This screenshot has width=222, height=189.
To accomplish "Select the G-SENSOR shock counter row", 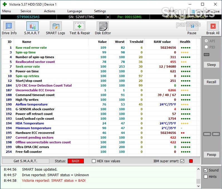I will 101,109.
